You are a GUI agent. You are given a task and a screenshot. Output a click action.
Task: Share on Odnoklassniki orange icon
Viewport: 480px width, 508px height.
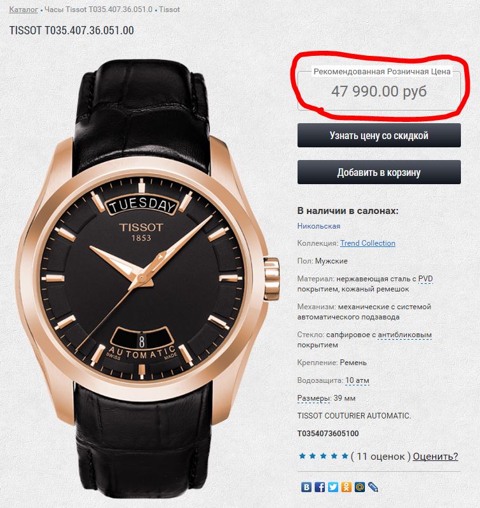click(x=346, y=487)
